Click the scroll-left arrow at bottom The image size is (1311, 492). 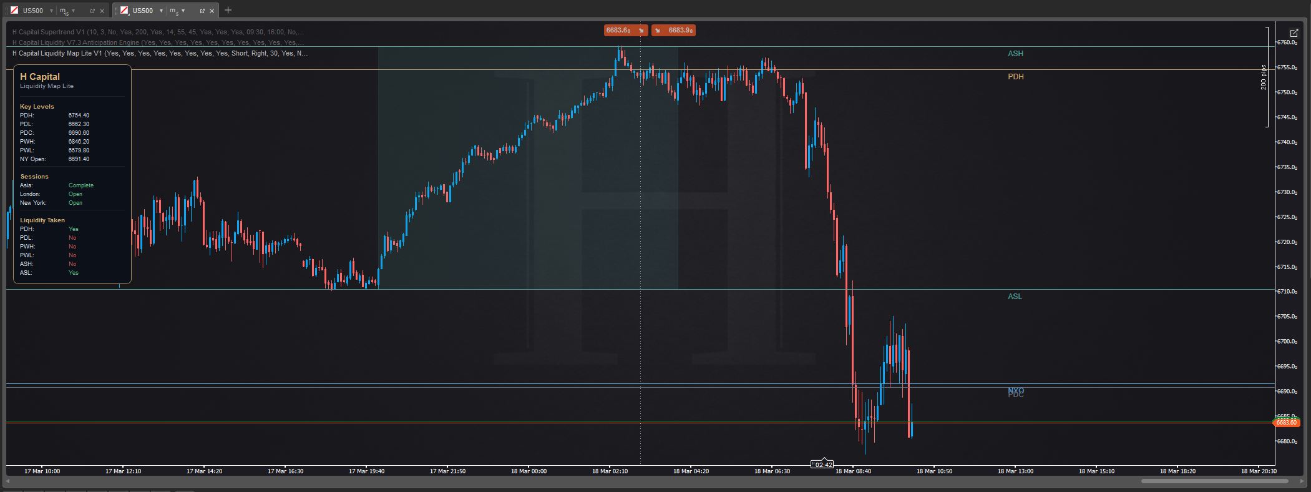8,481
